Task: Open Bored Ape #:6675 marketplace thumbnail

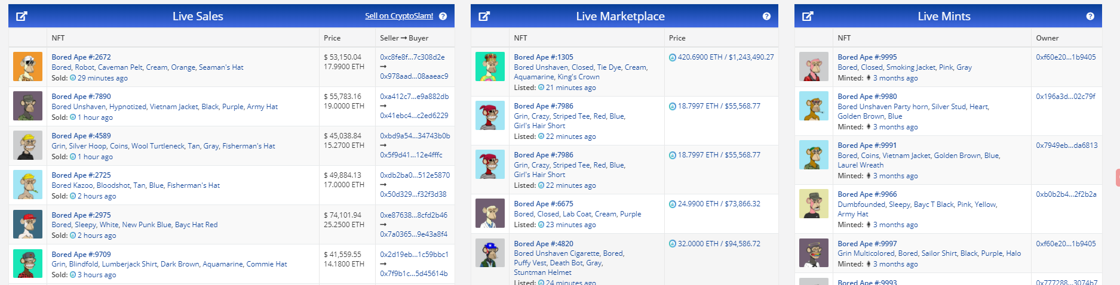Action: (490, 213)
